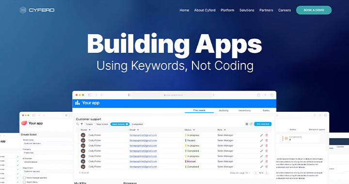
Task: Click the browser sidebar icon in the center window
Action: pos(90,95)
